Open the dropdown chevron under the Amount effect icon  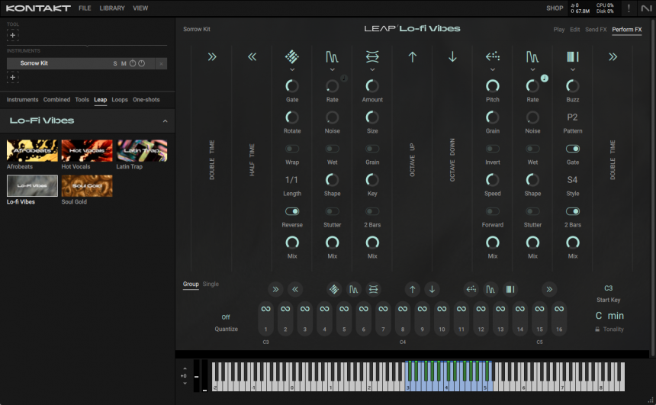pyautogui.click(x=372, y=69)
